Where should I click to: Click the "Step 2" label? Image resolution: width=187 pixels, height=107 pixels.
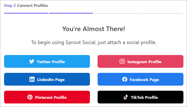(10, 6)
